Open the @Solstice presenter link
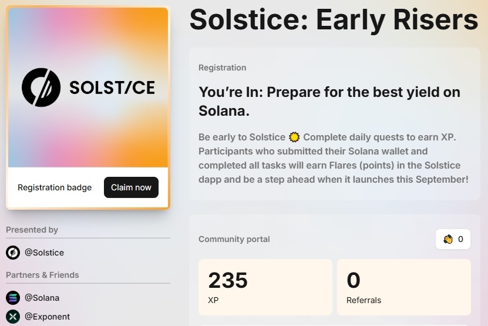This screenshot has width=488, height=326. tap(44, 253)
